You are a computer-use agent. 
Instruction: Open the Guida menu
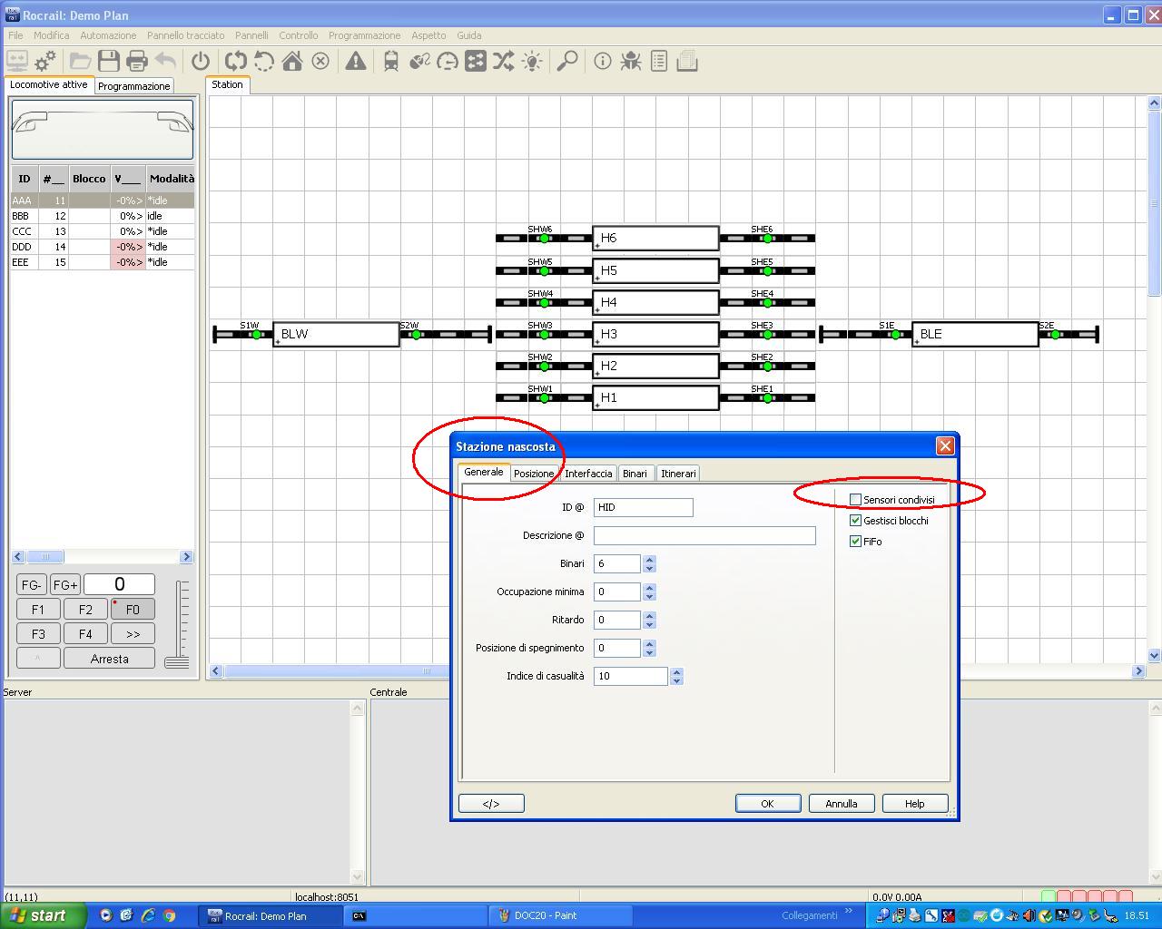coord(469,35)
